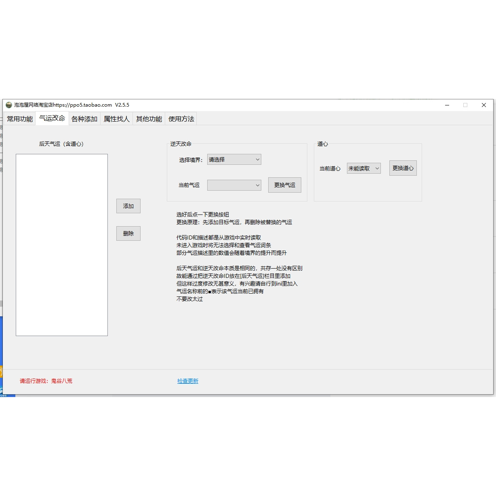View the 使用方法 tab
The image size is (496, 496).
tap(181, 119)
